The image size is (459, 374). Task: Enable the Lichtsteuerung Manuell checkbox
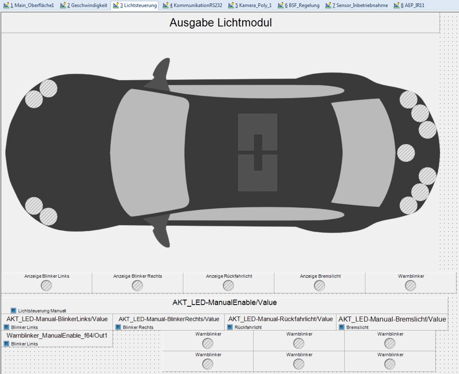pyautogui.click(x=14, y=310)
